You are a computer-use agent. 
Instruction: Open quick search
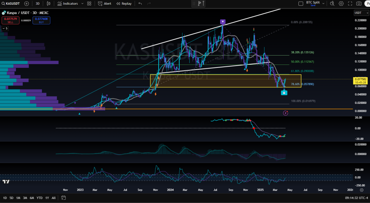coord(332,4)
